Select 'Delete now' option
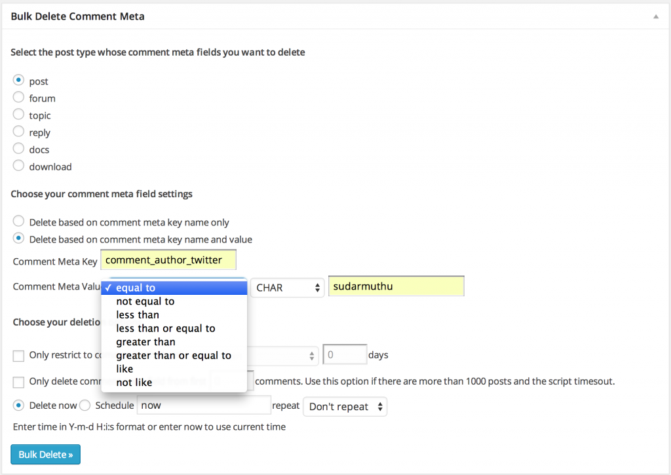 [x=18, y=405]
